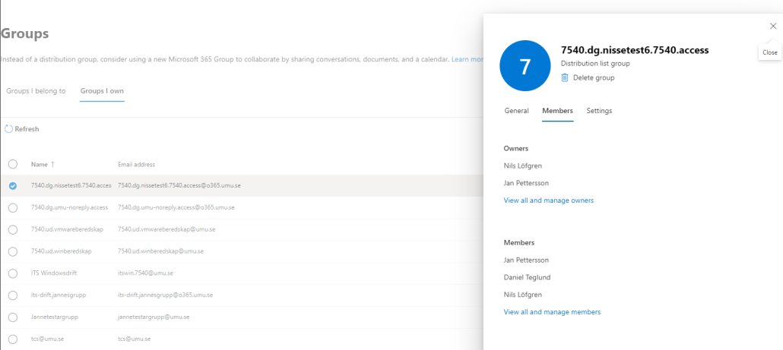Click the Delete group label
The height and width of the screenshot is (350, 783).
pyautogui.click(x=594, y=77)
